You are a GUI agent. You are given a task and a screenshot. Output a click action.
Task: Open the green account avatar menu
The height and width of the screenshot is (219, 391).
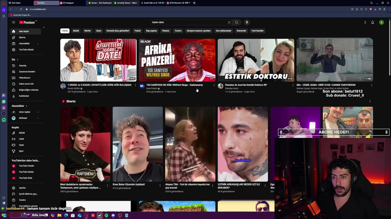381,22
